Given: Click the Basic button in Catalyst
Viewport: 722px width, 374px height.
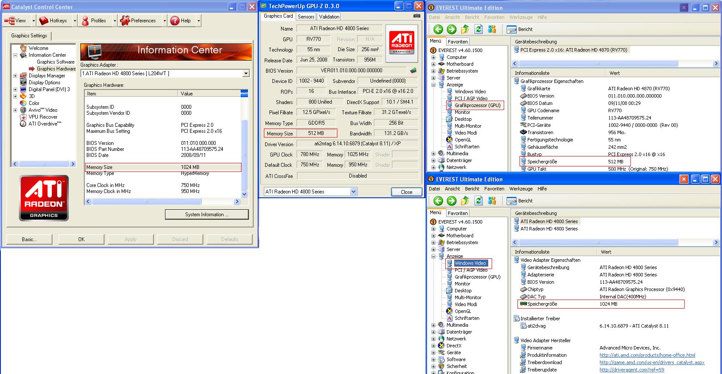Looking at the screenshot, I should tap(29, 239).
